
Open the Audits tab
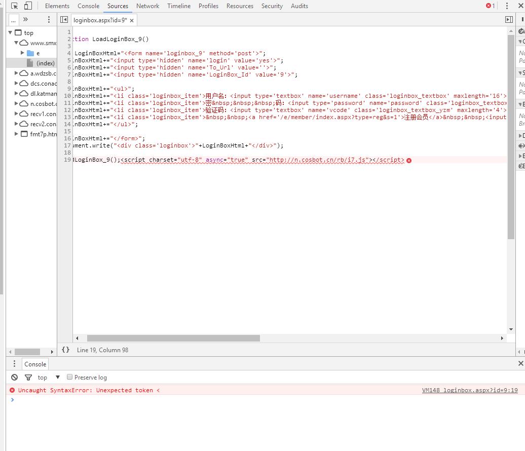[x=299, y=6]
